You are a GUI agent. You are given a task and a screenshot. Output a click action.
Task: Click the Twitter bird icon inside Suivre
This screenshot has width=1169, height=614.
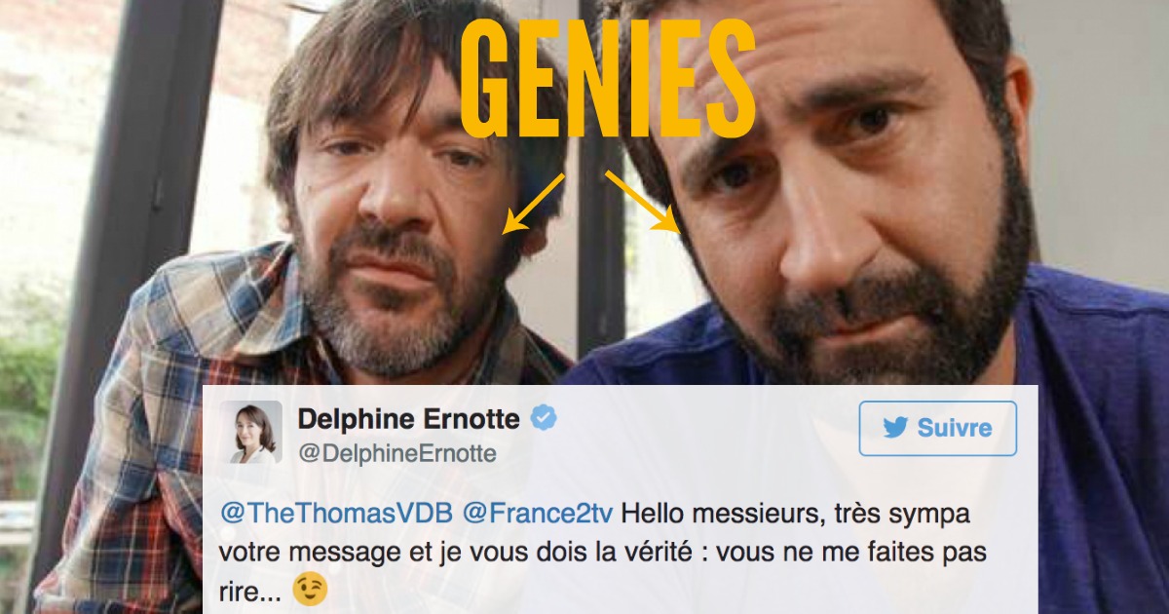[895, 429]
